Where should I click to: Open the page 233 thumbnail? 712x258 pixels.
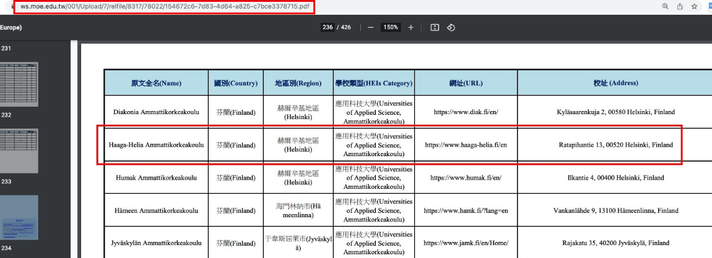tap(19, 151)
